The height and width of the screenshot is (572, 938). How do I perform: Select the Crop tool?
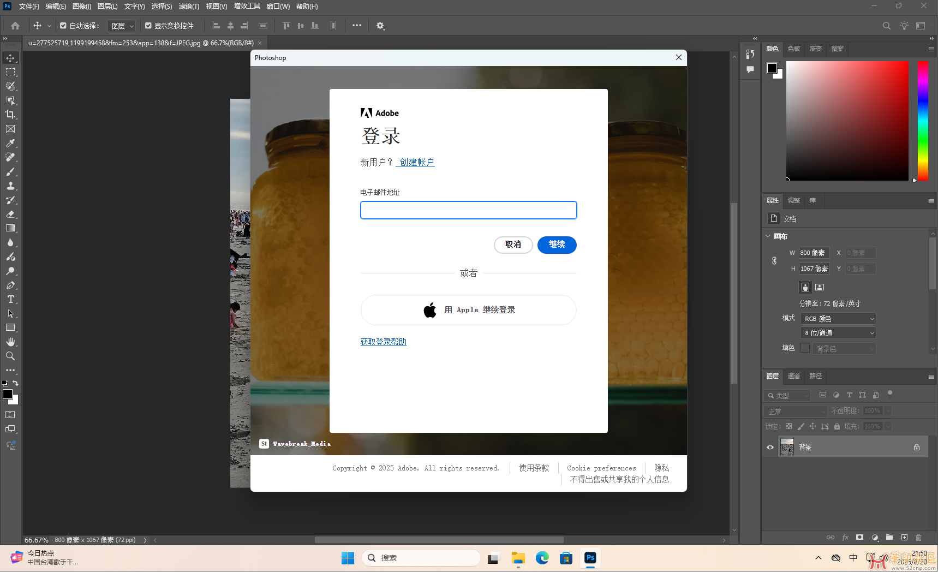(10, 115)
